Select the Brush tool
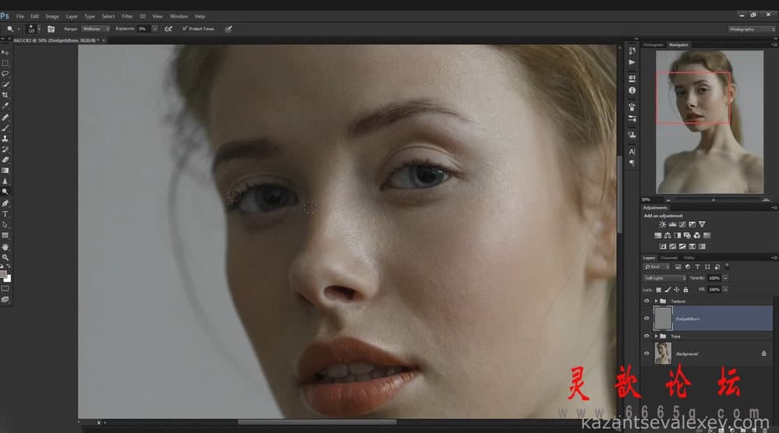 (x=5, y=128)
